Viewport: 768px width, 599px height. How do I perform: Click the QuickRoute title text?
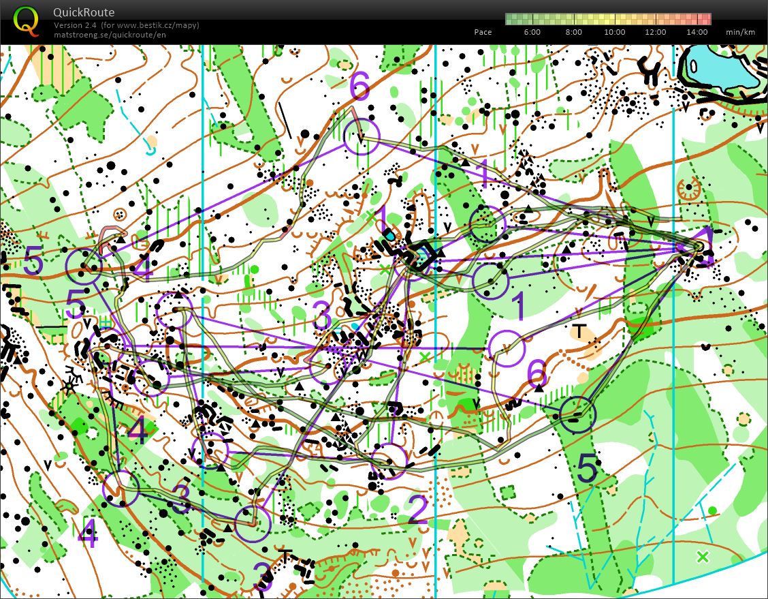click(84, 12)
